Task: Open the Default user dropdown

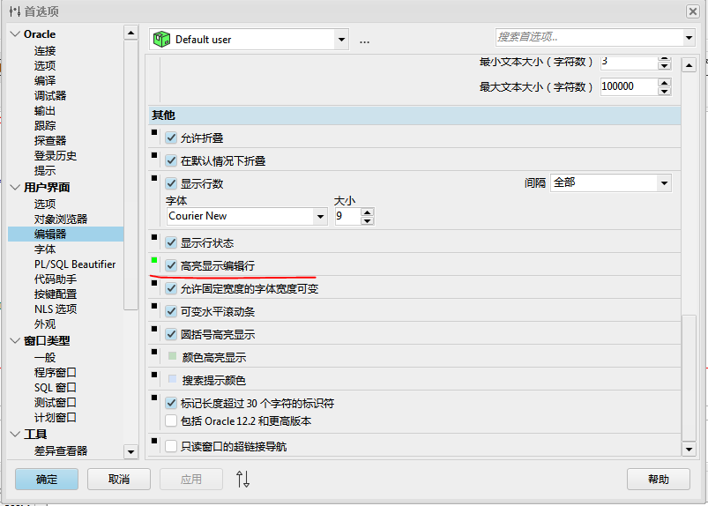Action: [x=341, y=39]
